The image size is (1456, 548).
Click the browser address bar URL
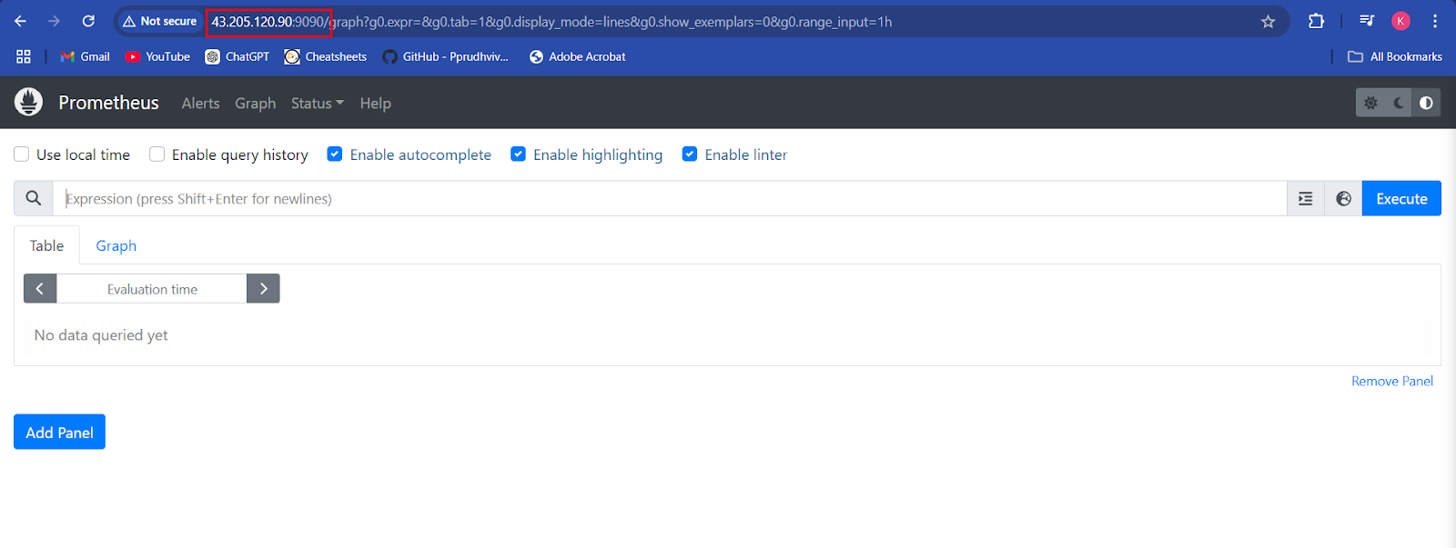coord(551,21)
